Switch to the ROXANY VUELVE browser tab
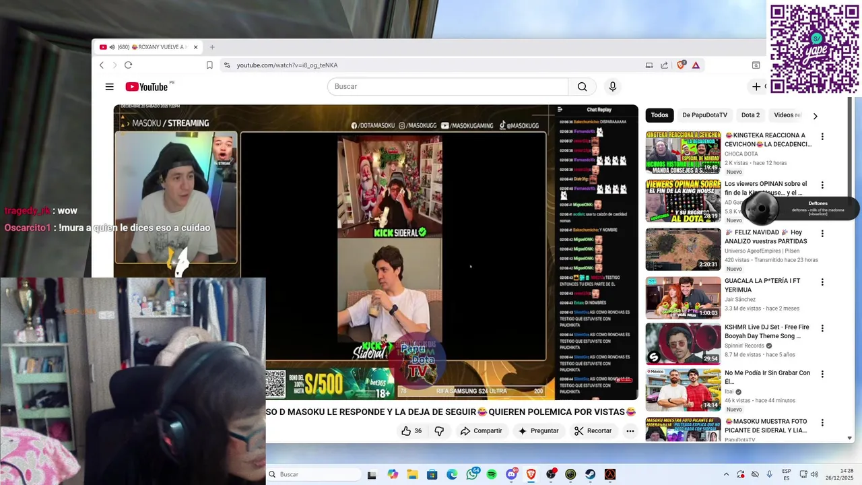 pyautogui.click(x=148, y=47)
